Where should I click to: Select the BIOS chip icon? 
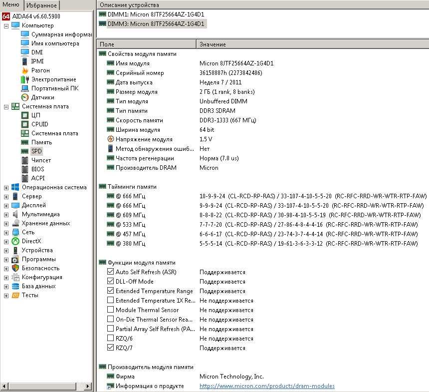coord(25,169)
